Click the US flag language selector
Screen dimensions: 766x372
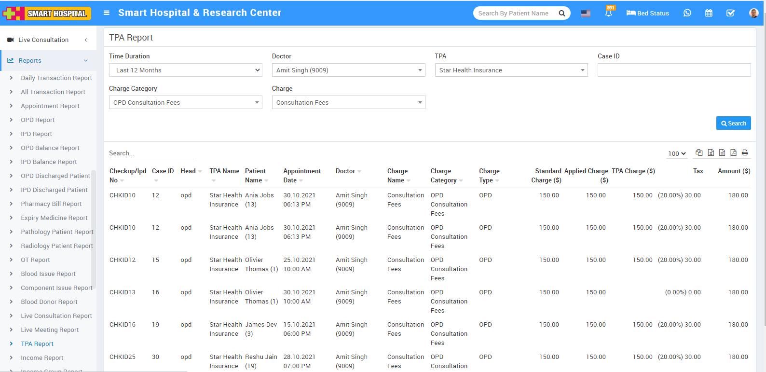586,14
